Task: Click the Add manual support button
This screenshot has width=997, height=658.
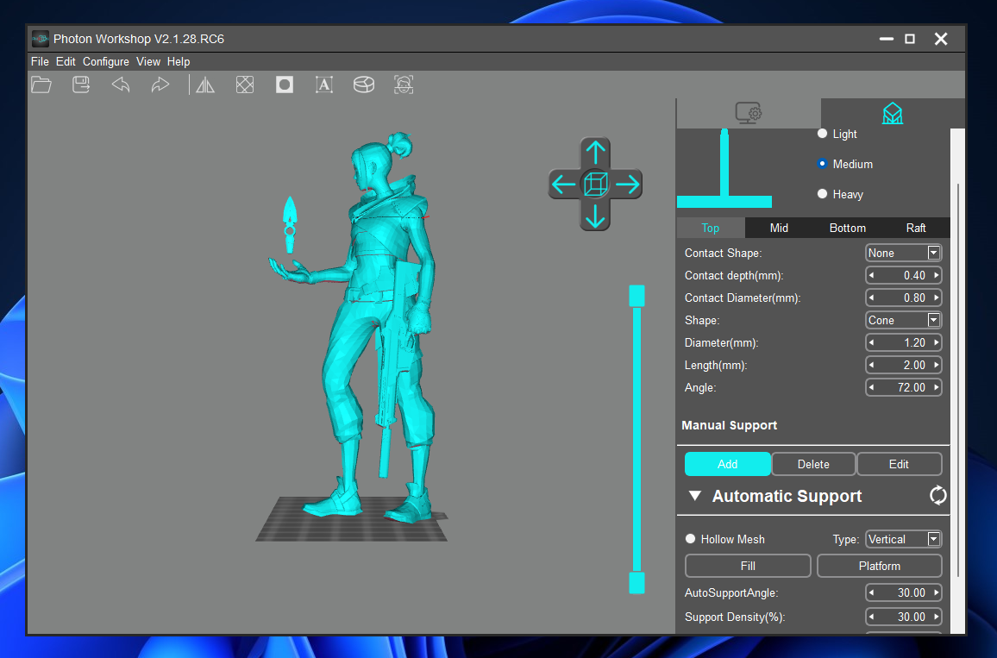Action: point(727,463)
